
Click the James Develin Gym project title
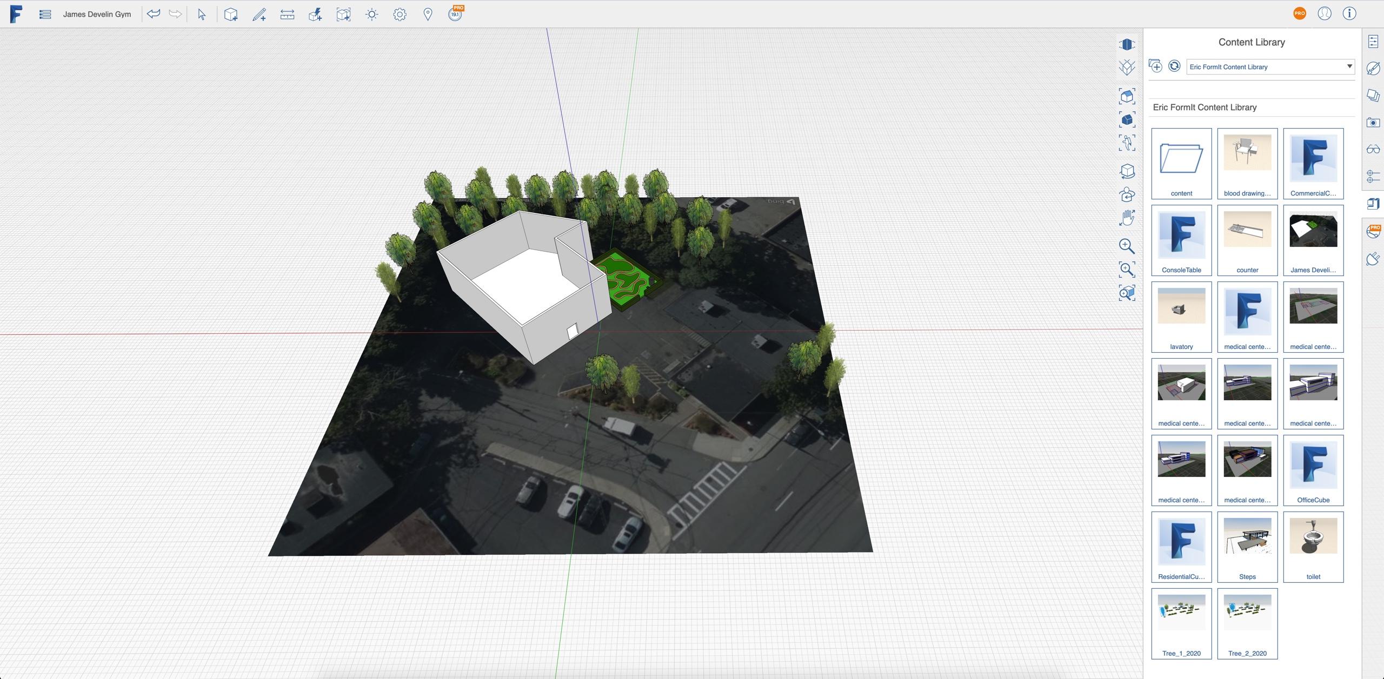pos(97,15)
